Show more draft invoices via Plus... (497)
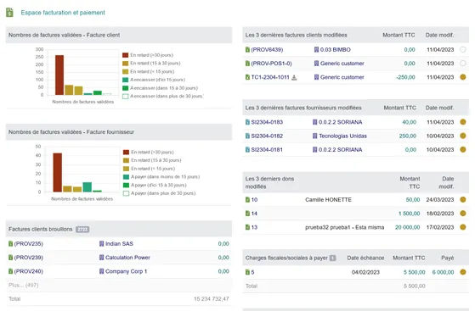 [24, 286]
